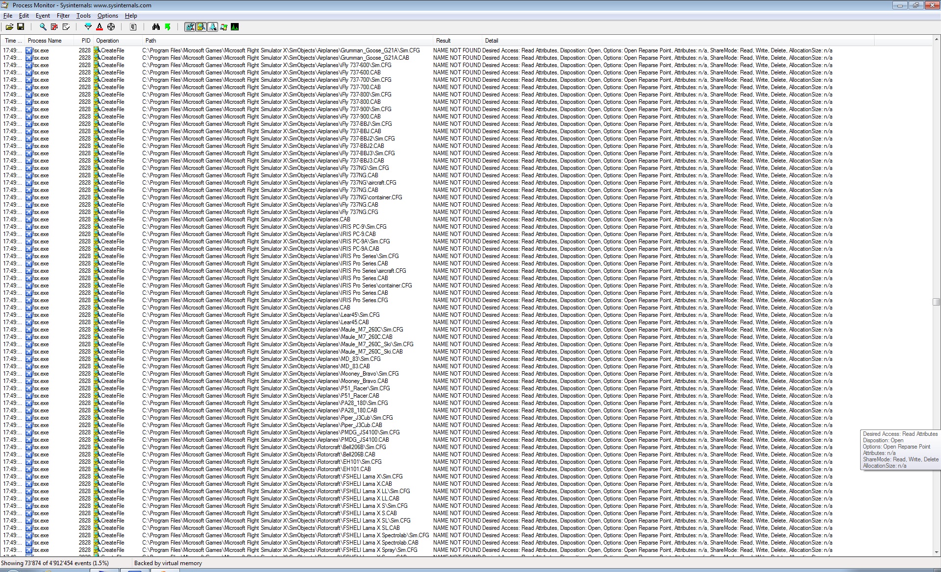The height and width of the screenshot is (572, 941).
Task: Click the Path column header
Action: point(288,41)
